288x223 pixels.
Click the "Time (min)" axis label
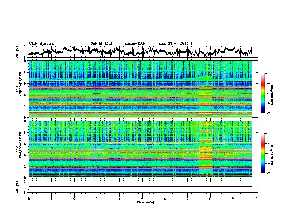point(145,202)
